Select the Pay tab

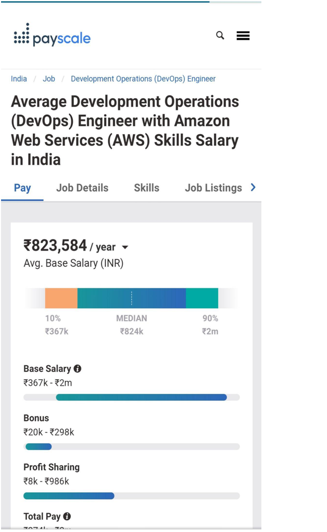[x=22, y=187]
